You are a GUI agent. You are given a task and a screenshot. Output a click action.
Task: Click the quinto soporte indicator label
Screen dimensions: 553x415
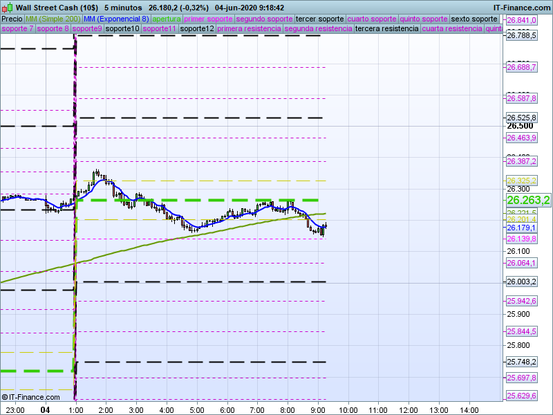click(424, 19)
